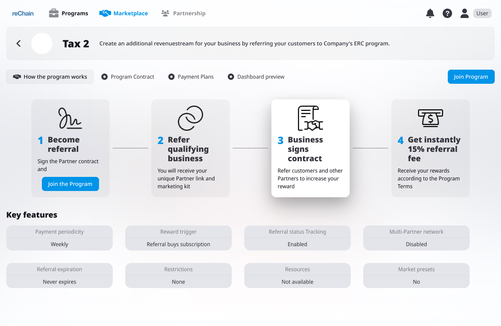Select the Payment Plans radio option
The image size is (501, 326).
click(171, 77)
